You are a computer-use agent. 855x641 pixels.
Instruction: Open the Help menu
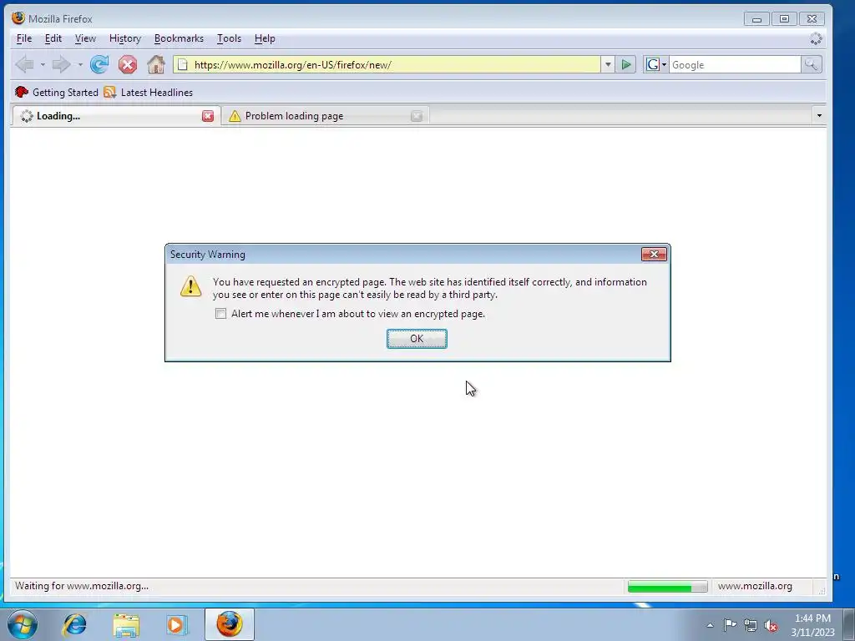(265, 38)
